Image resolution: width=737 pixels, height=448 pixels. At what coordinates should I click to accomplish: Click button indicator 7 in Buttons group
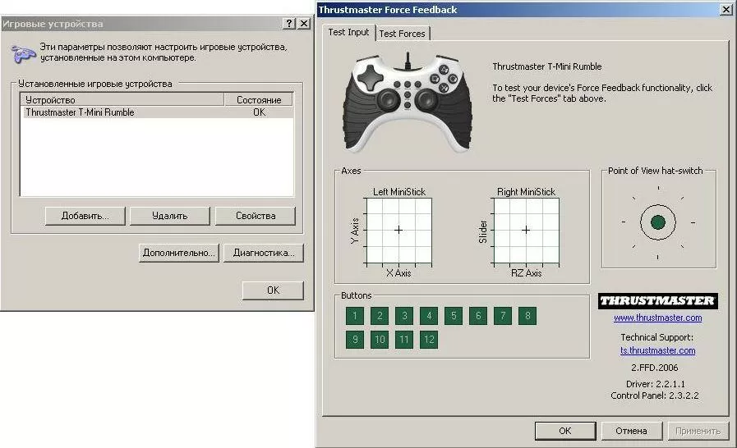pos(503,316)
